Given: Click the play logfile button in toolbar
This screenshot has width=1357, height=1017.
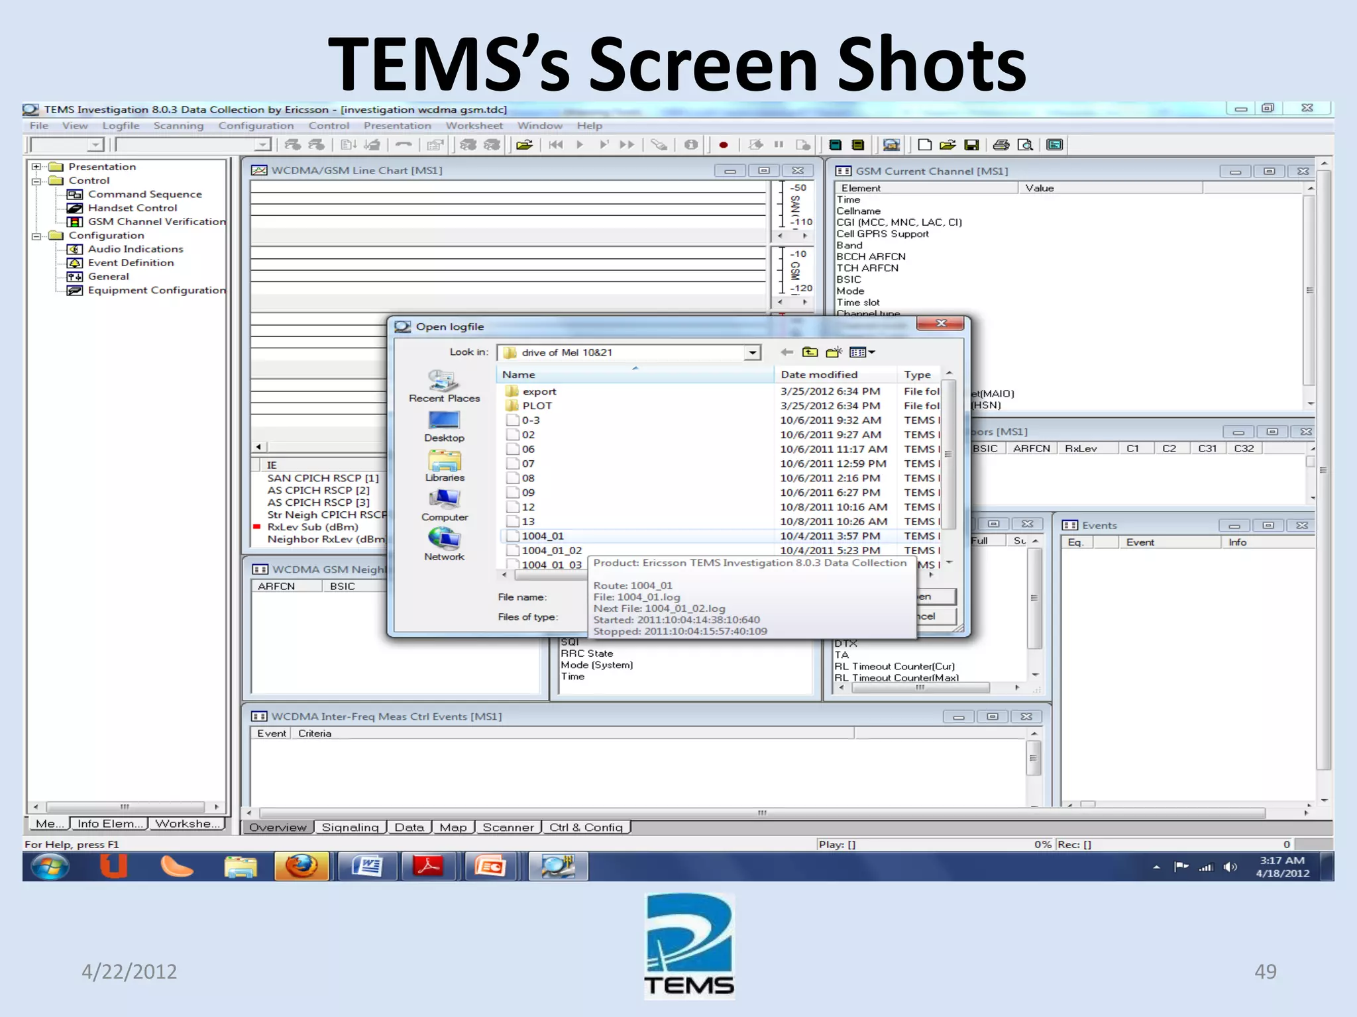Looking at the screenshot, I should [x=580, y=144].
